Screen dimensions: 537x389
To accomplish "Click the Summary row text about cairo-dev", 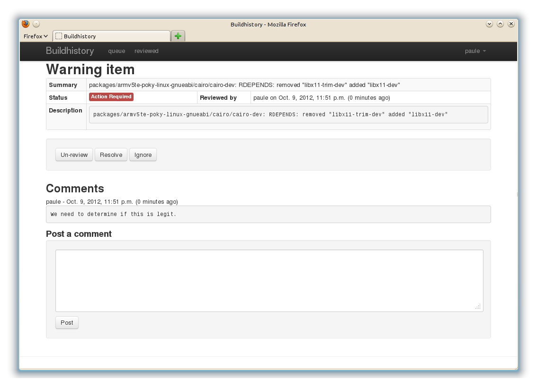I will (x=244, y=85).
